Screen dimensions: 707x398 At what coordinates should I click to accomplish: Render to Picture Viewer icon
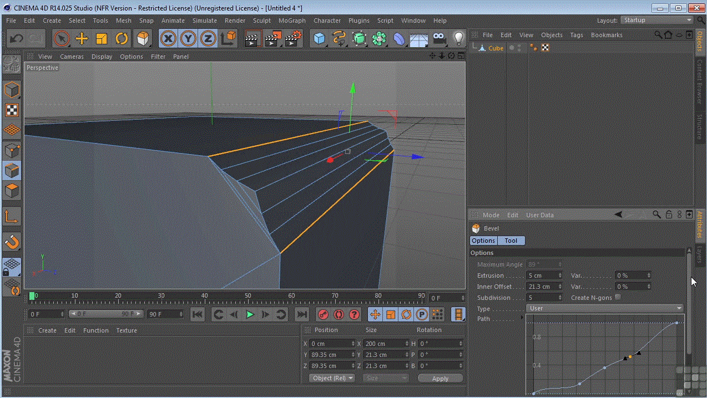point(272,38)
